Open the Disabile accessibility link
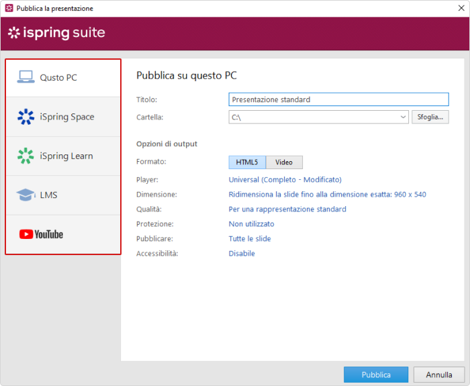 pos(242,253)
